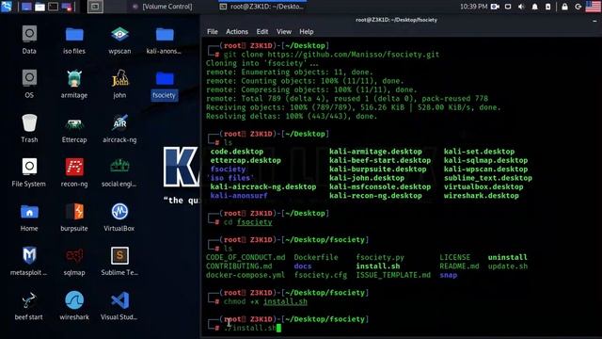Viewport: 602px width, 339px height.
Task: Click the ./install.sh command line prompt
Action: coord(250,328)
